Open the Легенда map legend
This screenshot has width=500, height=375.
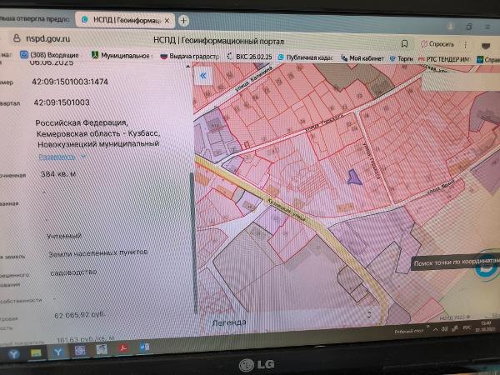[229, 322]
